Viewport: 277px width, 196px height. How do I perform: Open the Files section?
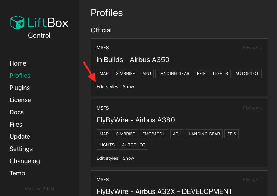(x=16, y=125)
